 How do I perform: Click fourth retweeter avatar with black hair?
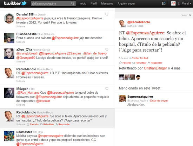[138, 77]
